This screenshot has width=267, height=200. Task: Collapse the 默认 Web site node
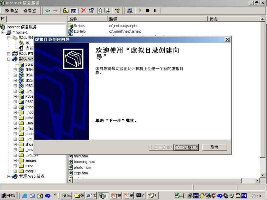(x=9, y=59)
